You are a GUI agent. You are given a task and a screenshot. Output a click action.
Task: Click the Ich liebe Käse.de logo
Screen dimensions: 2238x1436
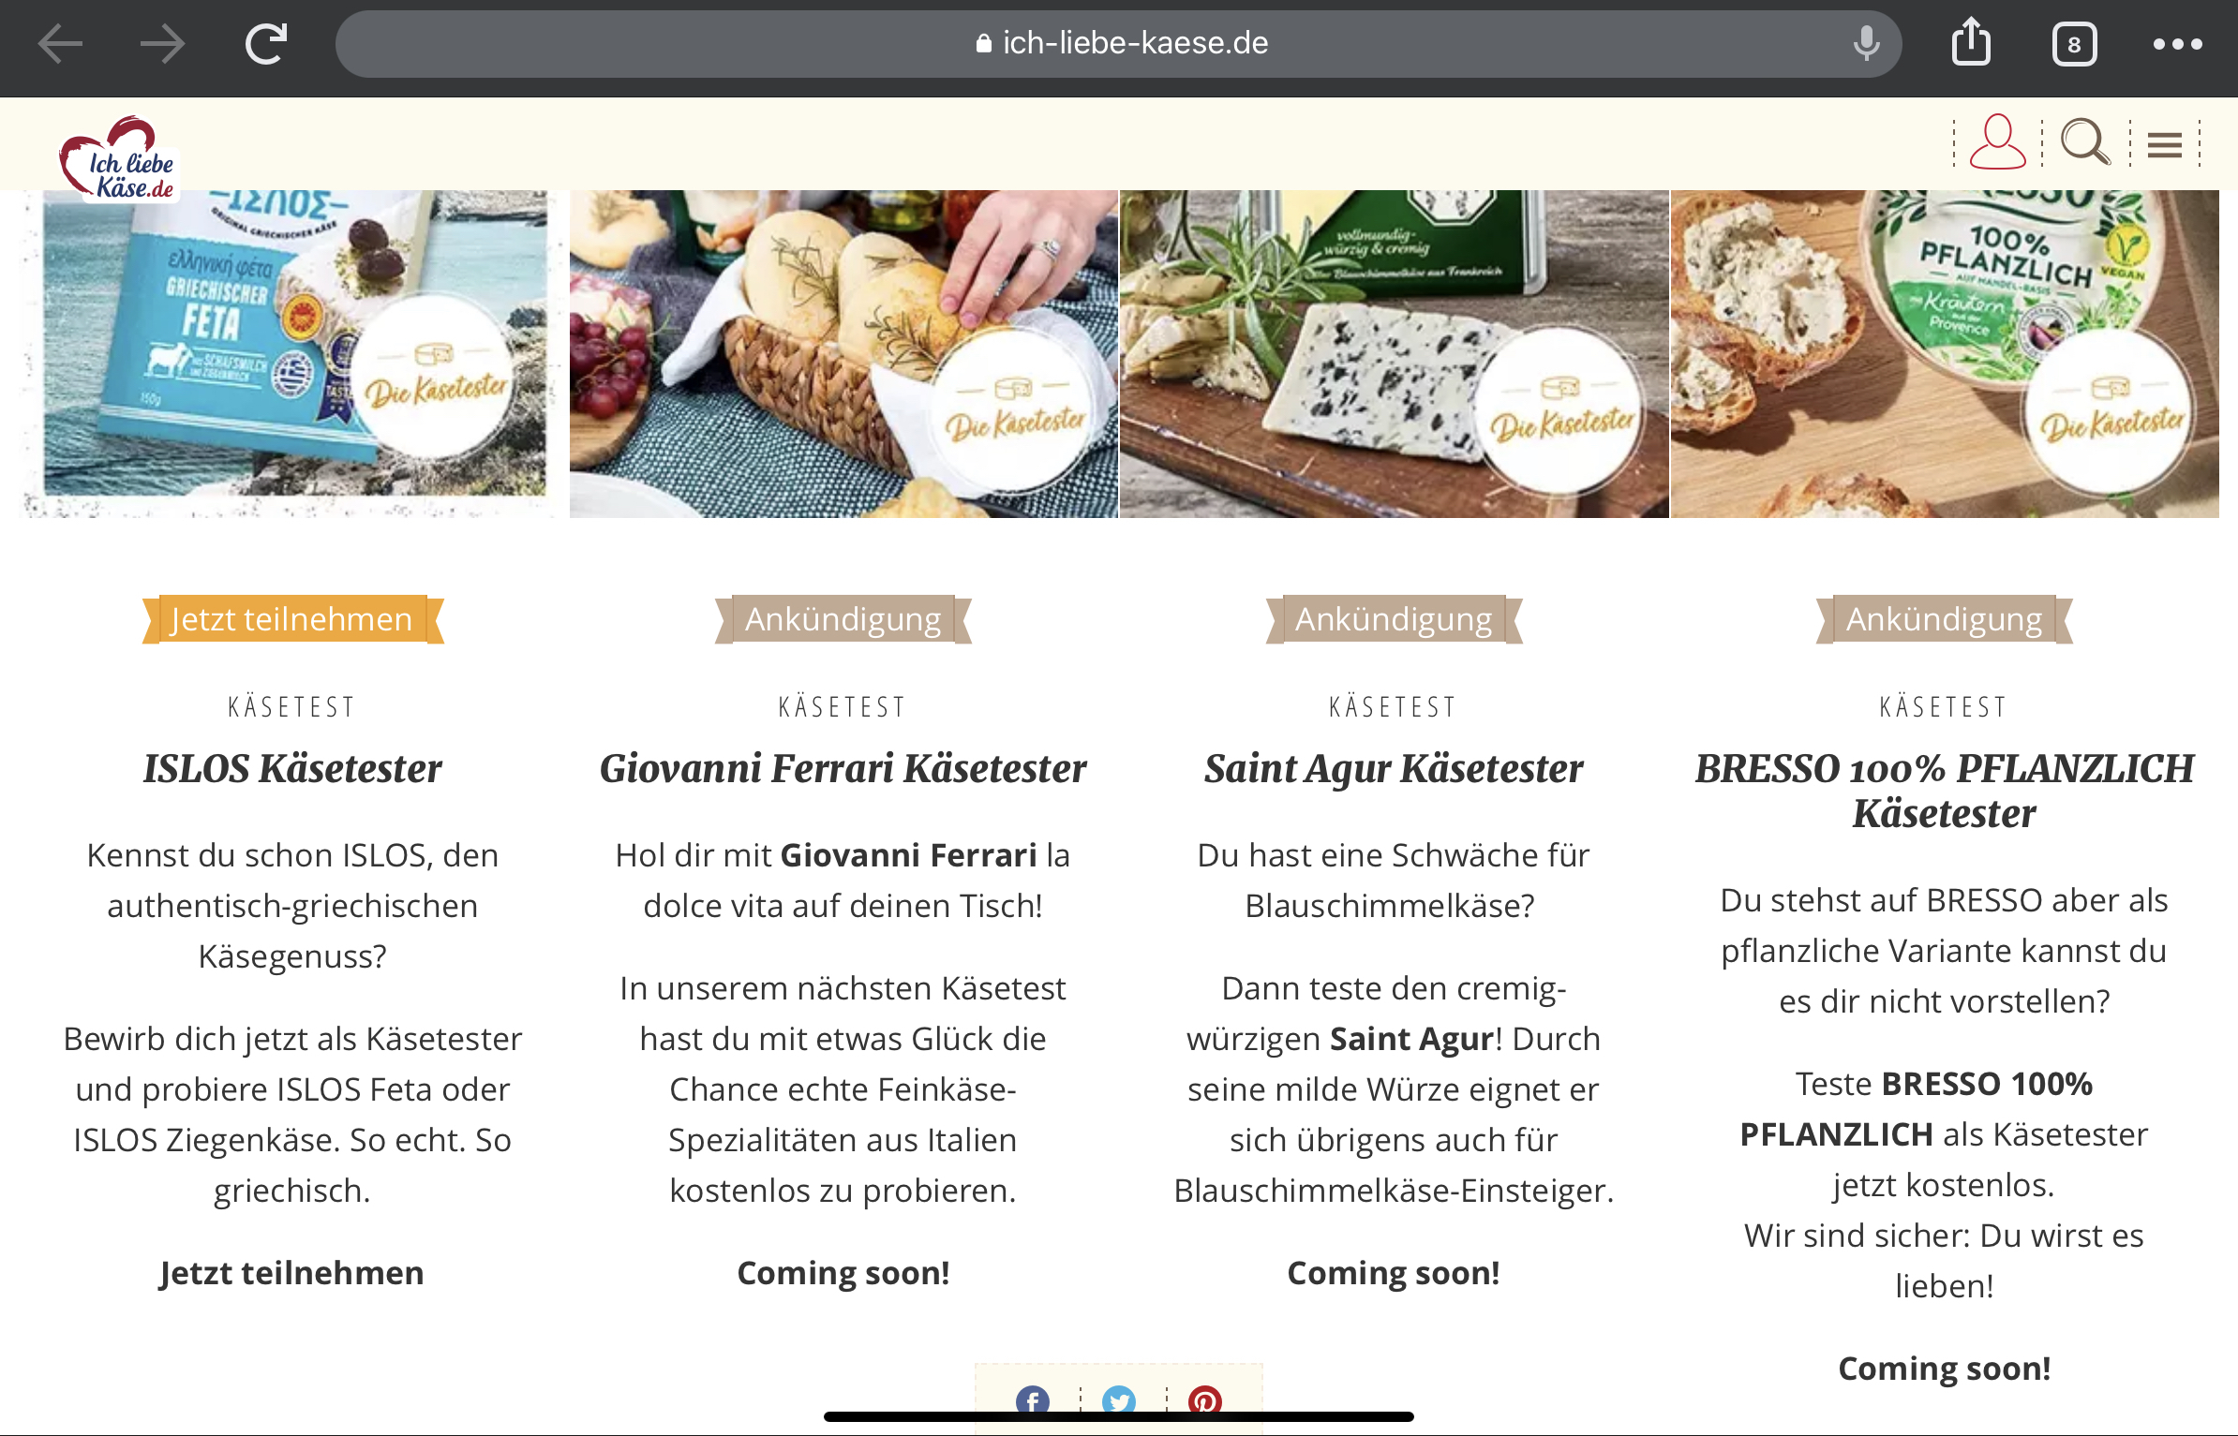coord(119,157)
